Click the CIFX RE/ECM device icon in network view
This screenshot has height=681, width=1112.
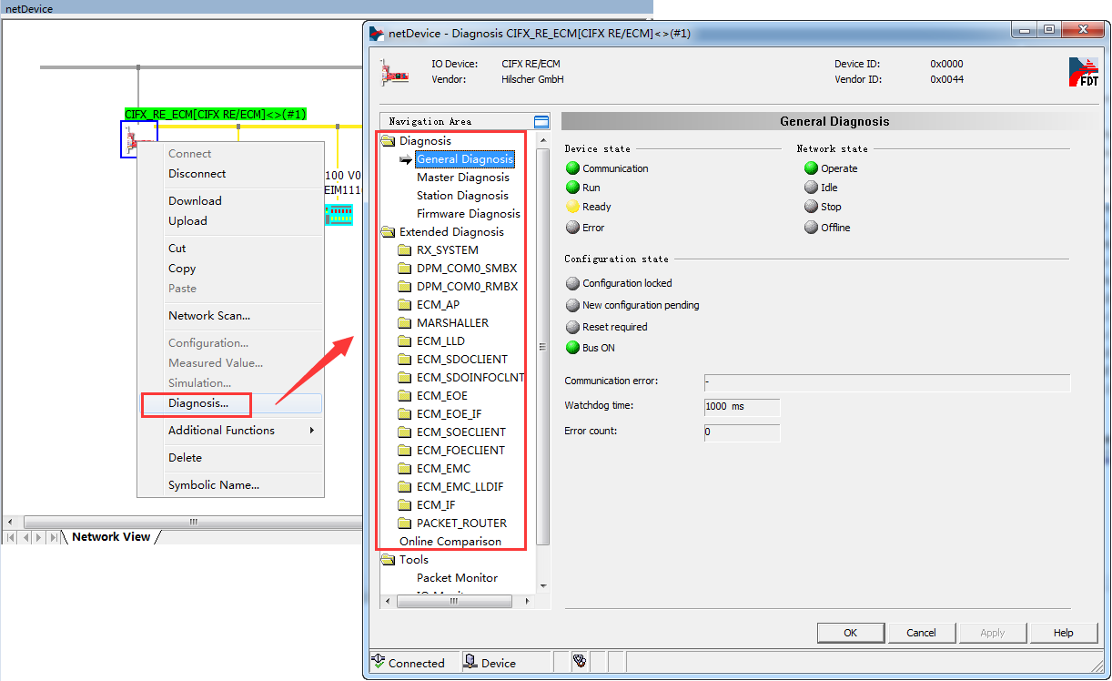click(x=139, y=139)
